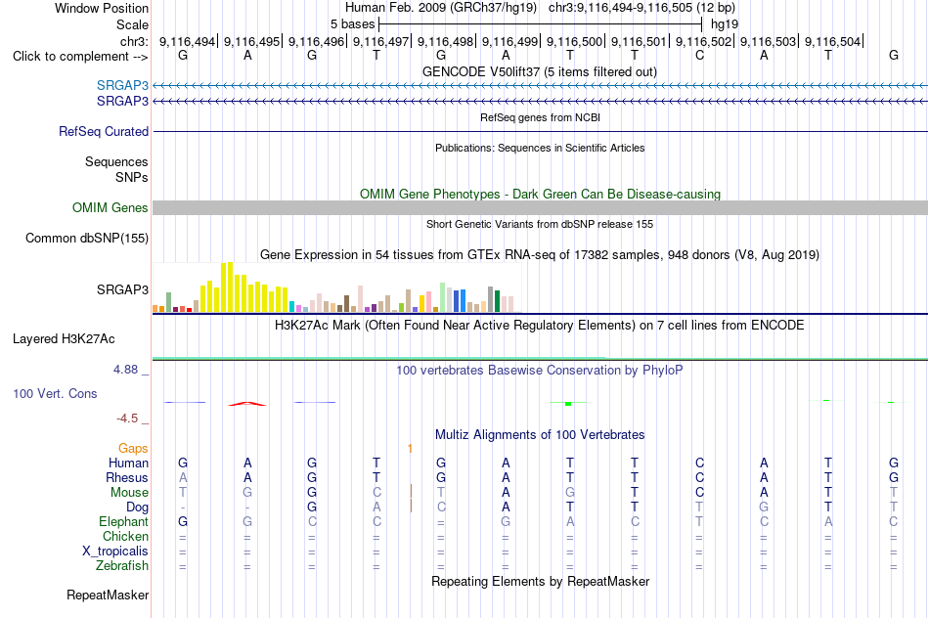The image size is (929, 618).
Task: Click position label 9,116,500 on the ruler
Action: [x=574, y=41]
